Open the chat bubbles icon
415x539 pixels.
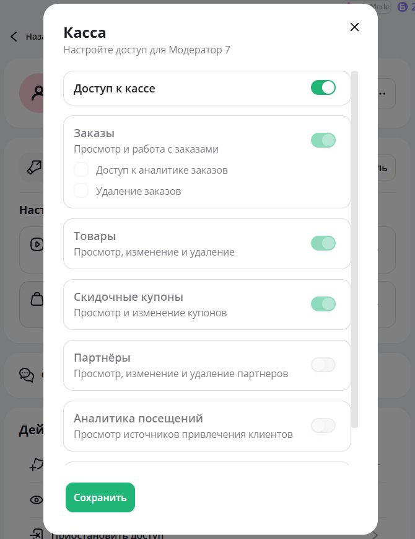(x=25, y=375)
